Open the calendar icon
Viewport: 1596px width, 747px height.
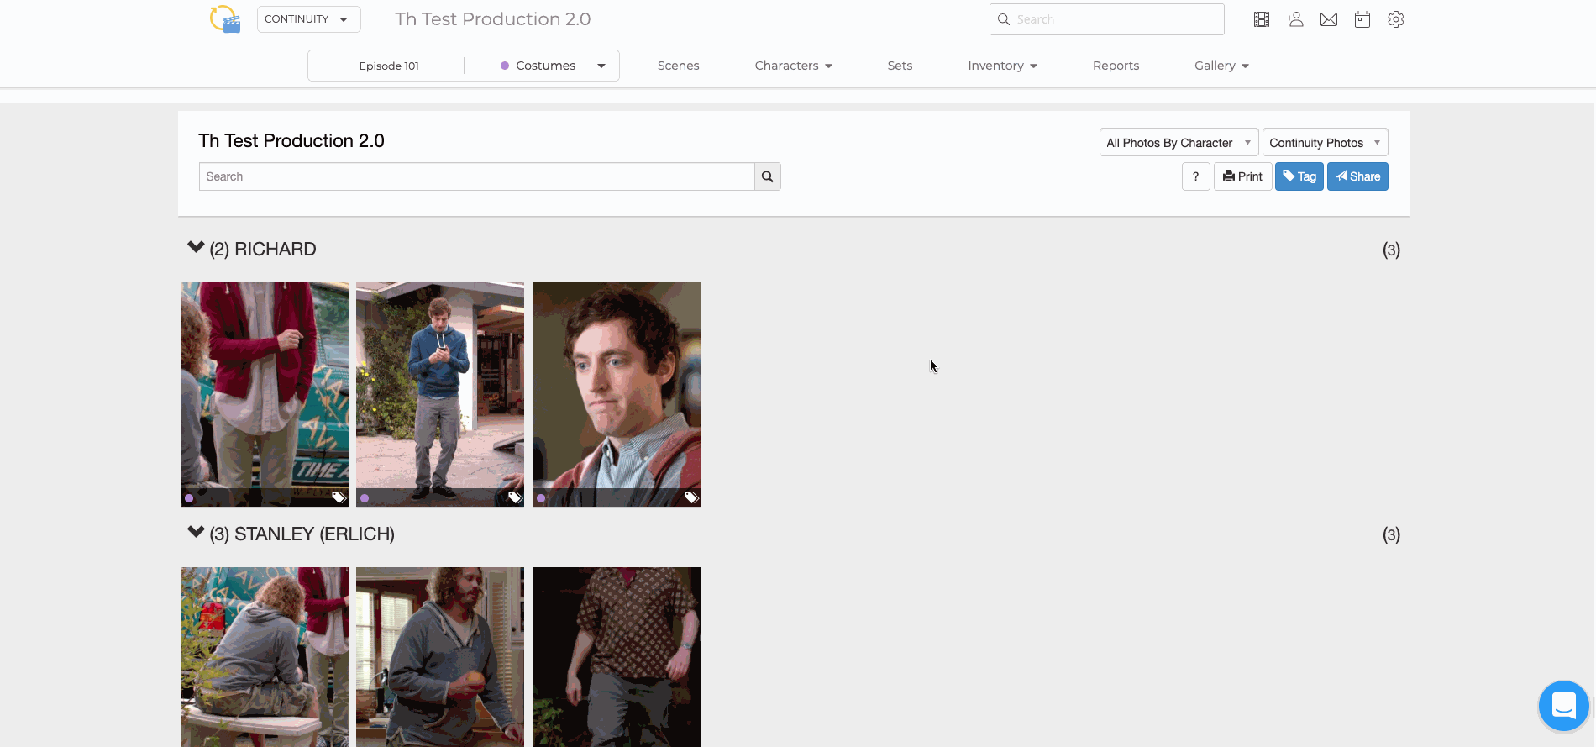coord(1362,19)
